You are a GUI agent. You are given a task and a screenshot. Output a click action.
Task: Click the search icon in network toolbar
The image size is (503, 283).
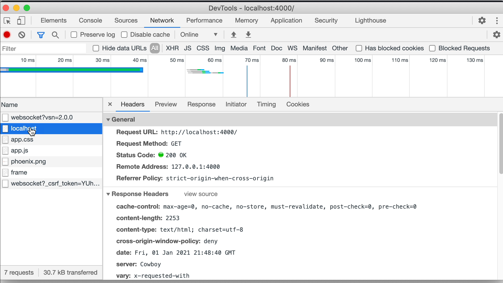(x=56, y=35)
